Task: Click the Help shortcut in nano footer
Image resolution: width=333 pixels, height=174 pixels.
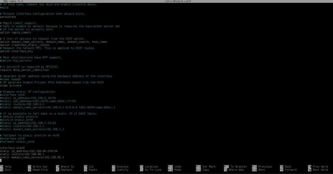Action: click(x=8, y=167)
